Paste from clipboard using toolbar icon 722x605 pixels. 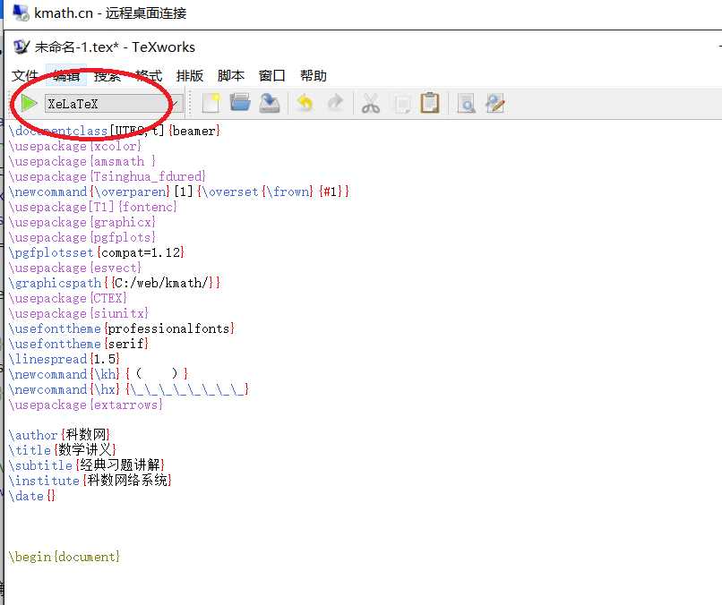pyautogui.click(x=430, y=104)
